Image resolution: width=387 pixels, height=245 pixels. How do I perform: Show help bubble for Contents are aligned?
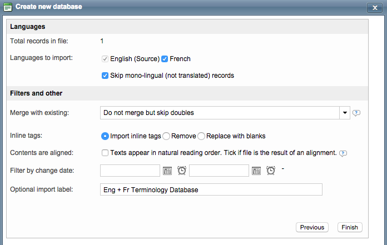click(x=343, y=153)
